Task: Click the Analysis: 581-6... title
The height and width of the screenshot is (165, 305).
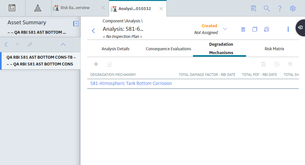Action: (123, 29)
